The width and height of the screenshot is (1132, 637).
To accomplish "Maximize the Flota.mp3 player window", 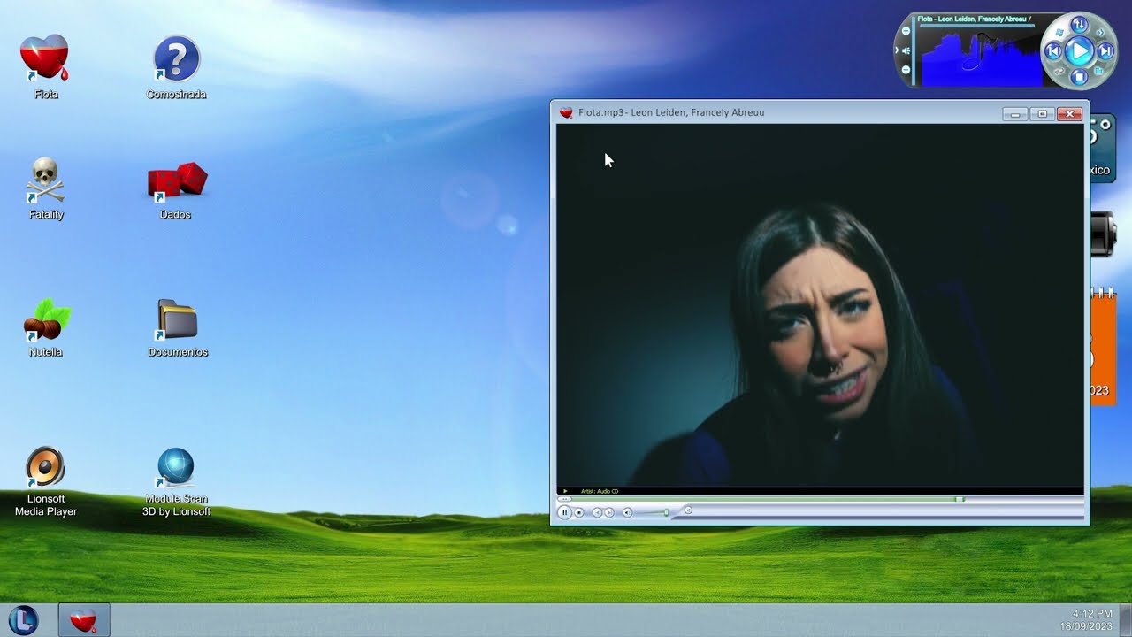I will coord(1043,114).
